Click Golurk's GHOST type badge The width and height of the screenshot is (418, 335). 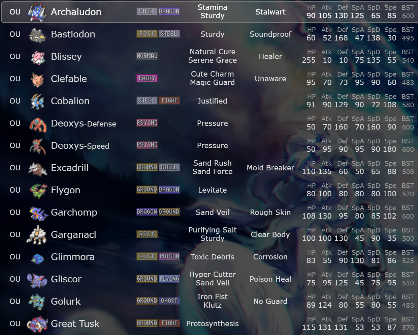(x=169, y=301)
